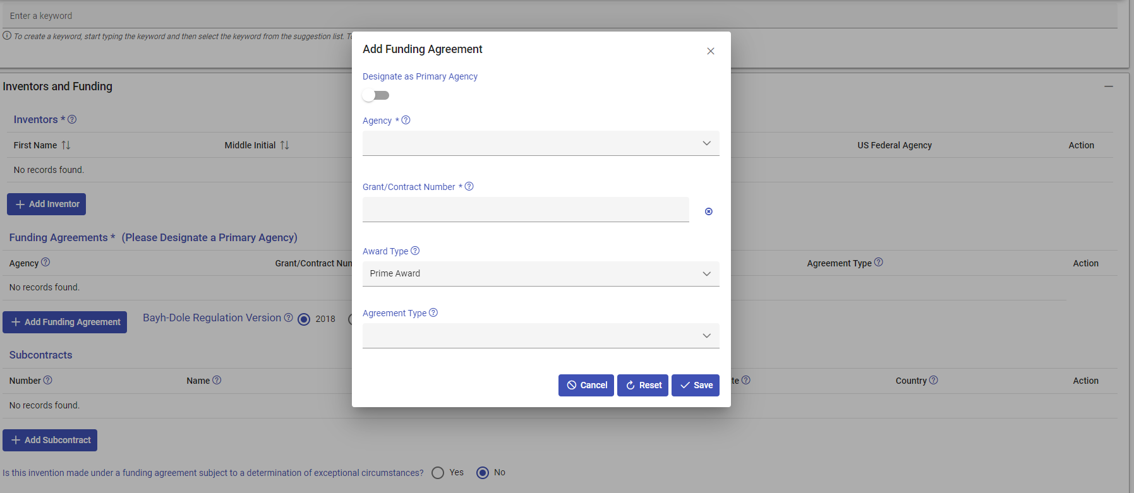Click the Grant/Contract Number help icon
The width and height of the screenshot is (1134, 493).
469,186
